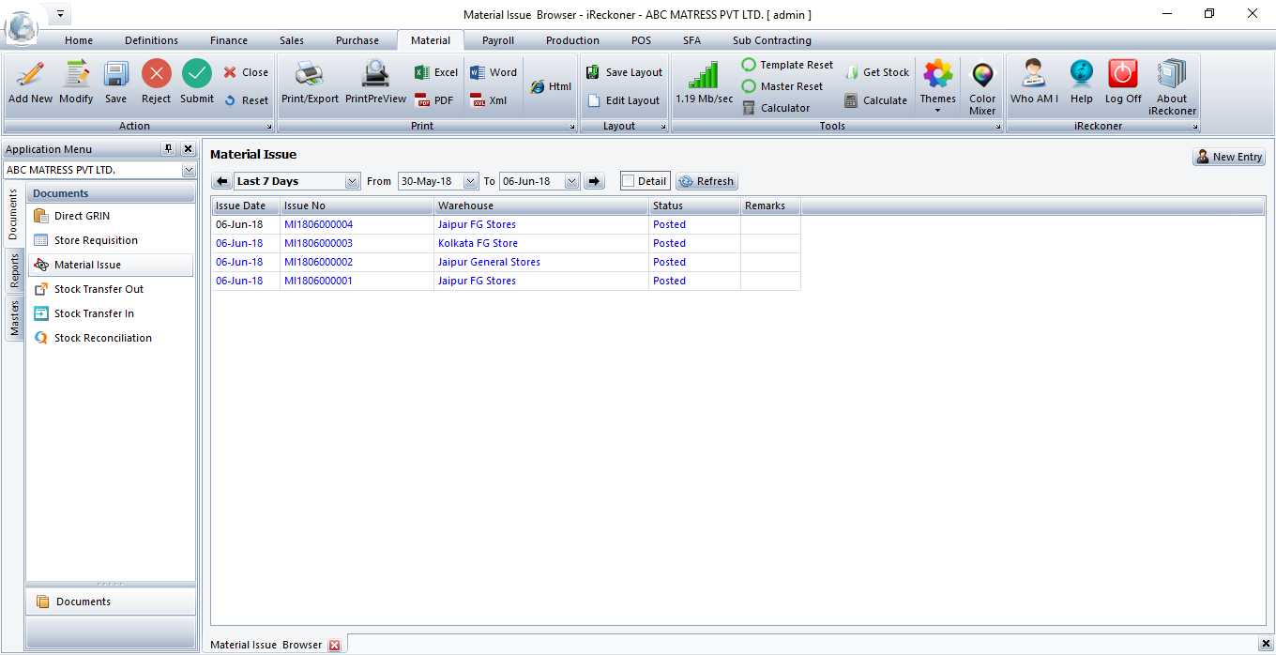Open the Color Mixer tool
Viewport: 1276px width, 655px height.
pyautogui.click(x=982, y=77)
